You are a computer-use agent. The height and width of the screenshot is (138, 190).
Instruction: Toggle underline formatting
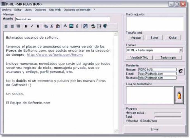pyautogui.click(x=38, y=26)
